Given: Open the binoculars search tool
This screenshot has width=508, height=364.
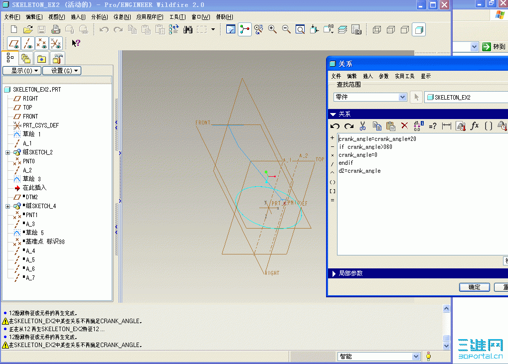Looking at the screenshot, I should pyautogui.click(x=188, y=29).
